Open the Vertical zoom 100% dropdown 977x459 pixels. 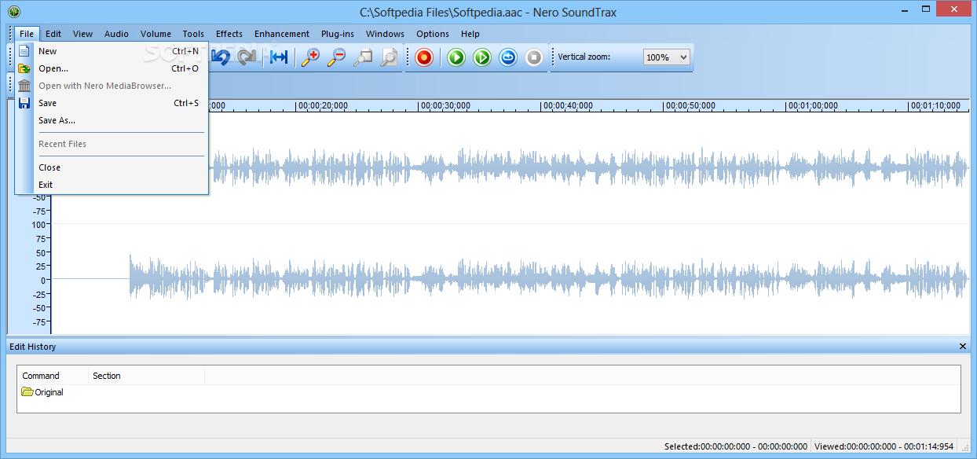(666, 57)
